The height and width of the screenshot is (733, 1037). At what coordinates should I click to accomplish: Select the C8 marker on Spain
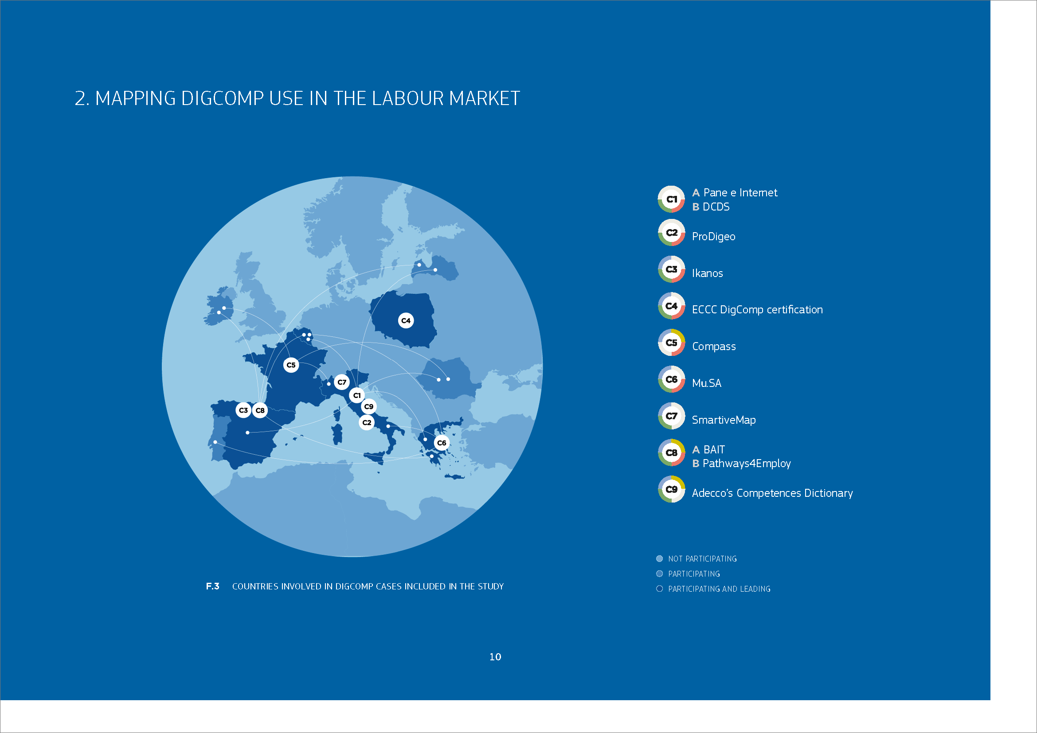click(260, 411)
